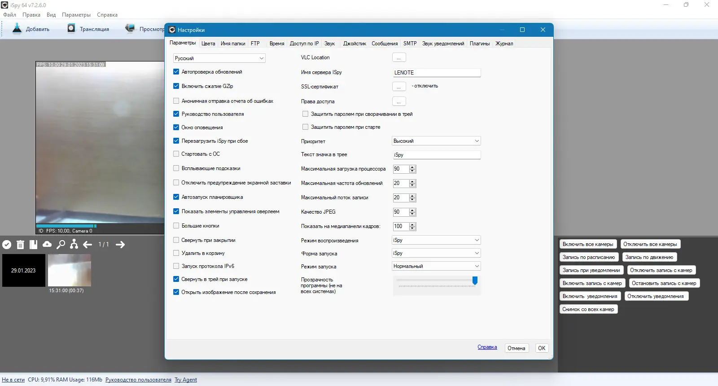Viewport: 718px width, 386px height.
Task: Click the magnifier search icon in media panel
Action: [61, 245]
